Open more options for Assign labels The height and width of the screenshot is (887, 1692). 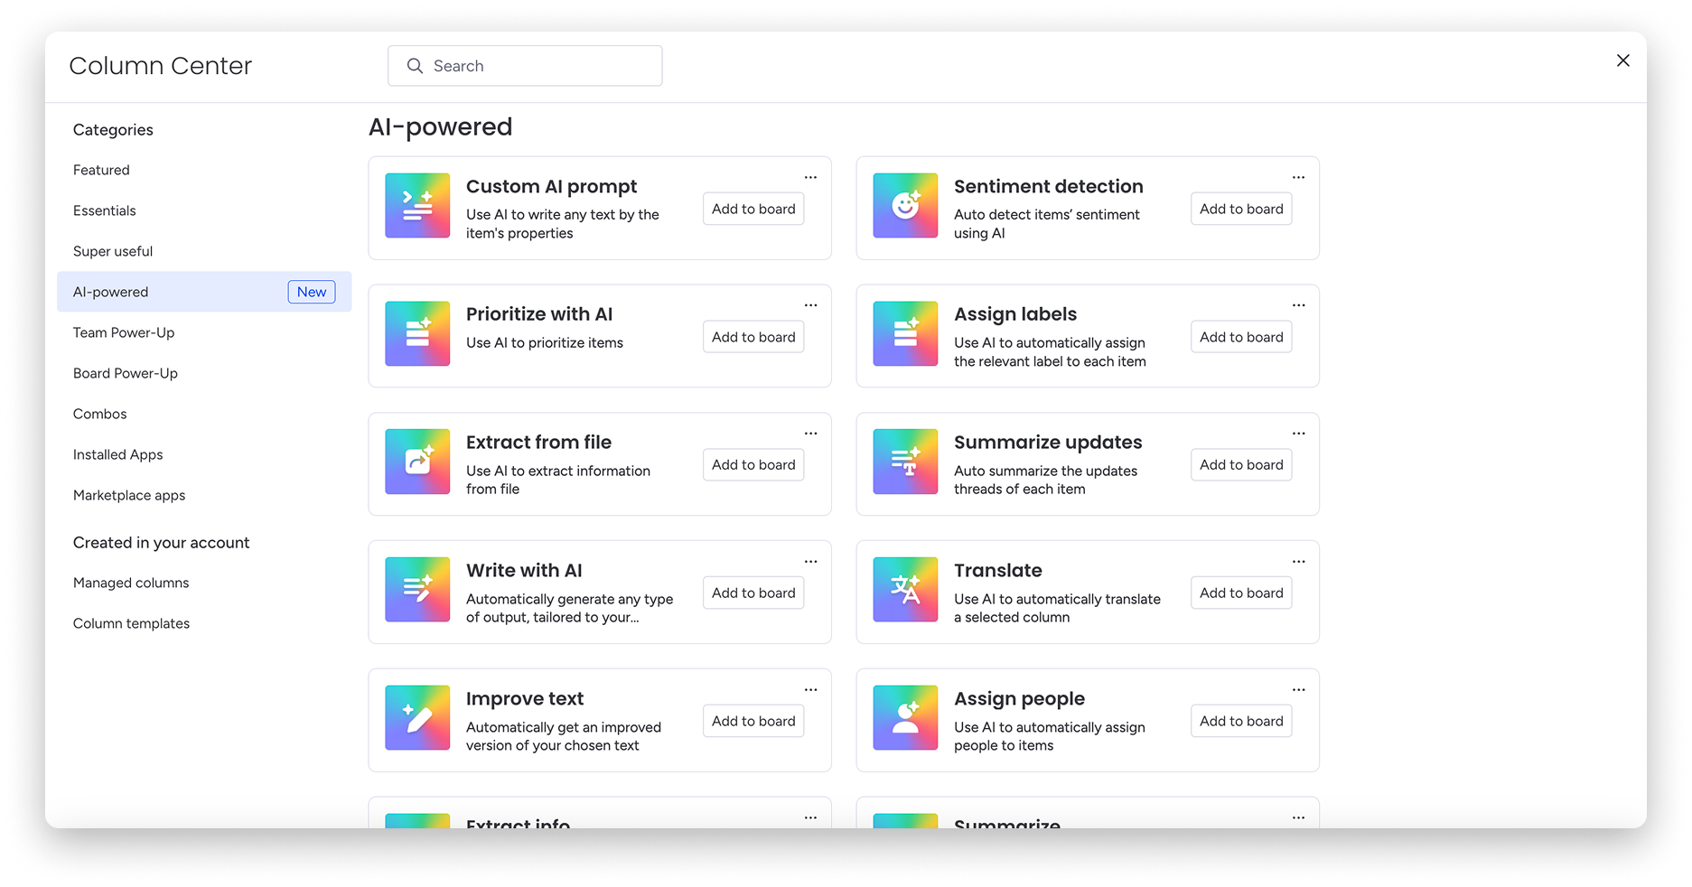[1298, 305]
